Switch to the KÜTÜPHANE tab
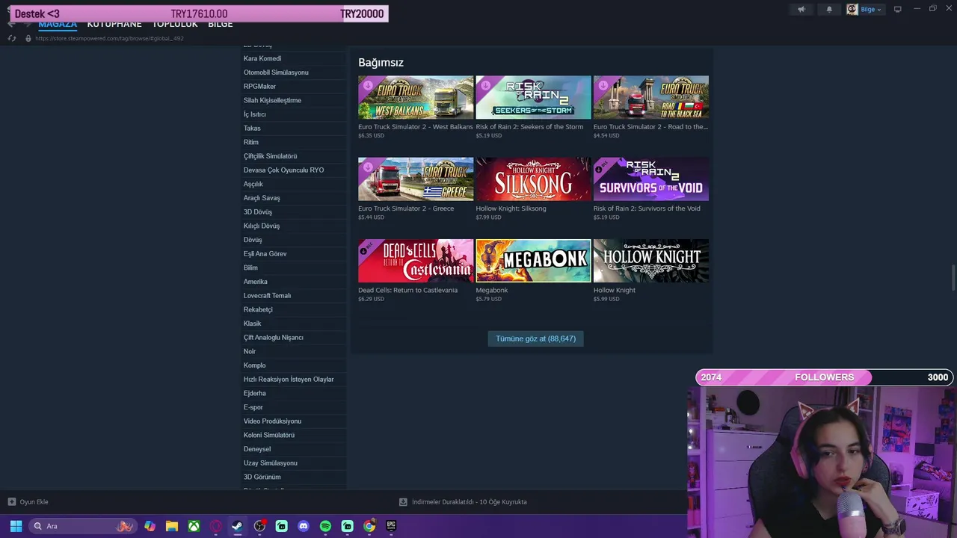The width and height of the screenshot is (957, 538). [114, 25]
